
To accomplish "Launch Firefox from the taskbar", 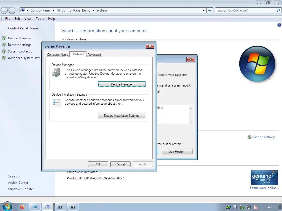I will [x=22, y=207].
